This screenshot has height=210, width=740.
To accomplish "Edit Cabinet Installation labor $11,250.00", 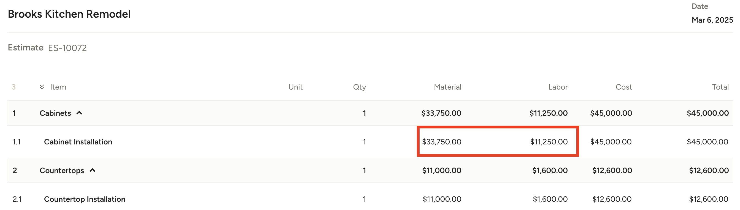I will tap(549, 142).
